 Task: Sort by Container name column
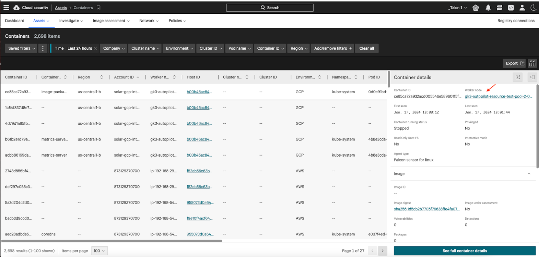[65, 77]
